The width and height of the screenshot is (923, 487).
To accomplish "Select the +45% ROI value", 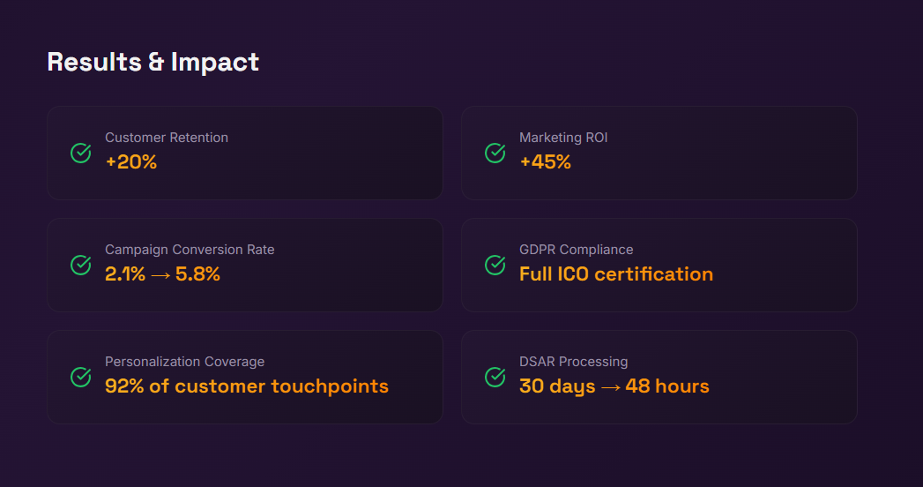I will 545,162.
